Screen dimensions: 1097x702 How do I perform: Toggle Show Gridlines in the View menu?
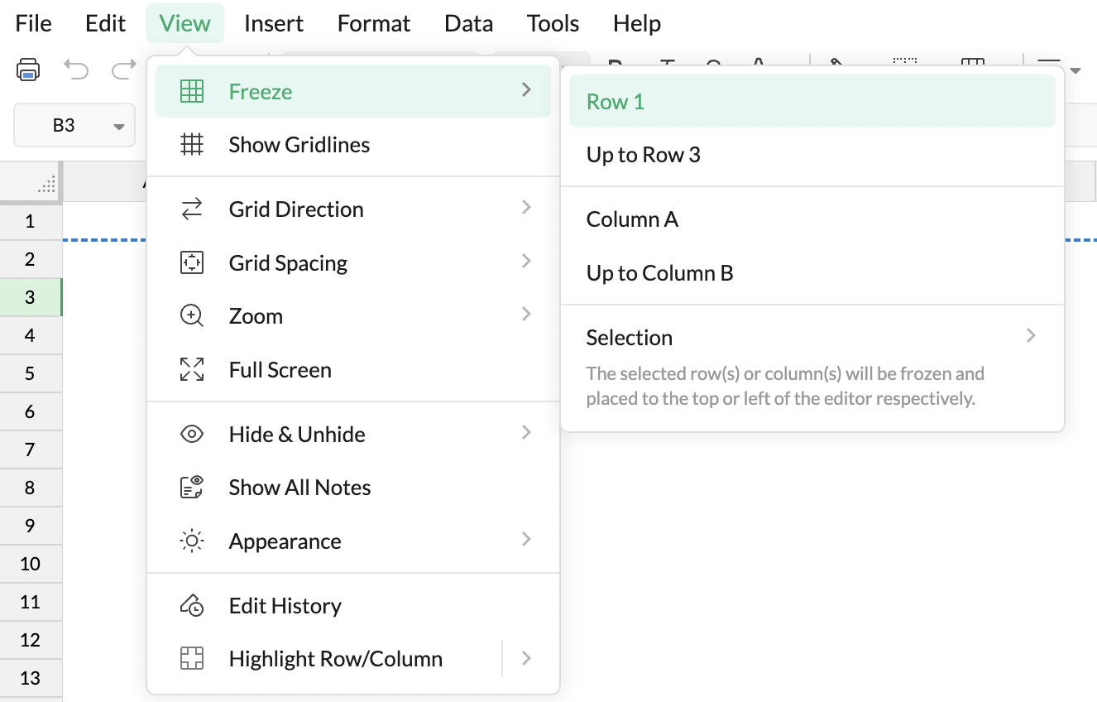tap(353, 145)
